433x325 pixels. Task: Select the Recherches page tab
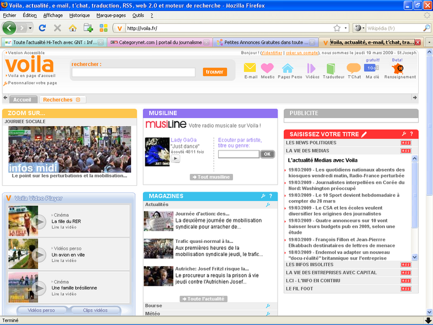(58, 100)
